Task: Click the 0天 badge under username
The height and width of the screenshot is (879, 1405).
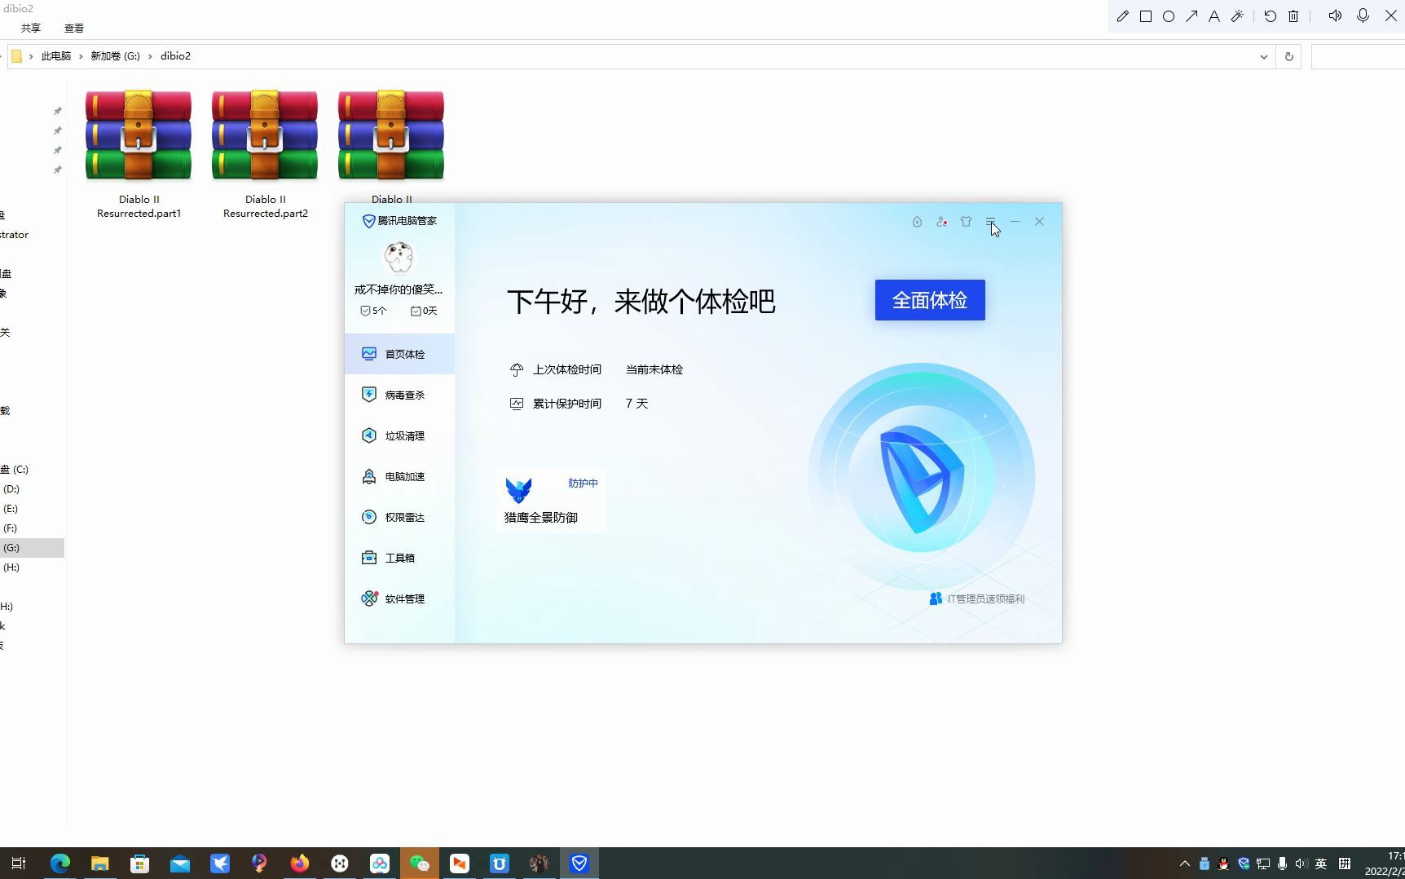Action: click(x=424, y=311)
